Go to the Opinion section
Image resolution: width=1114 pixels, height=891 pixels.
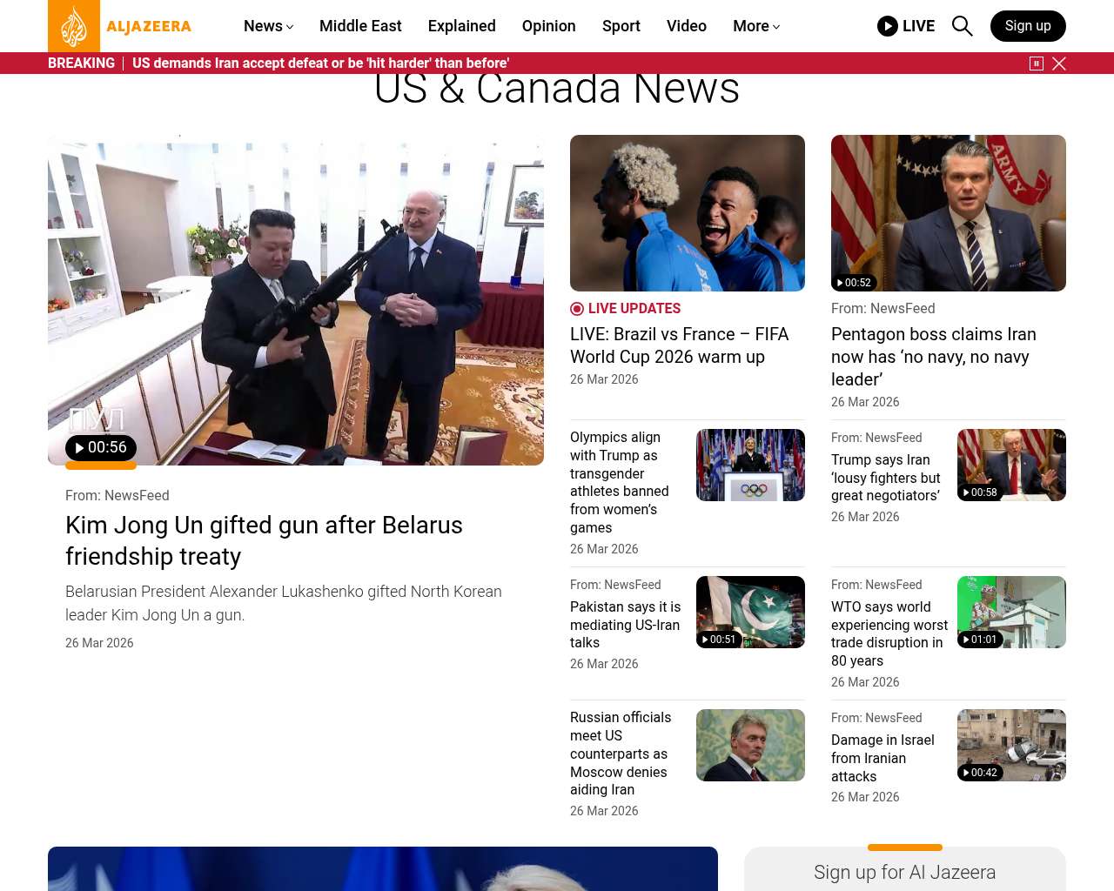(x=548, y=26)
